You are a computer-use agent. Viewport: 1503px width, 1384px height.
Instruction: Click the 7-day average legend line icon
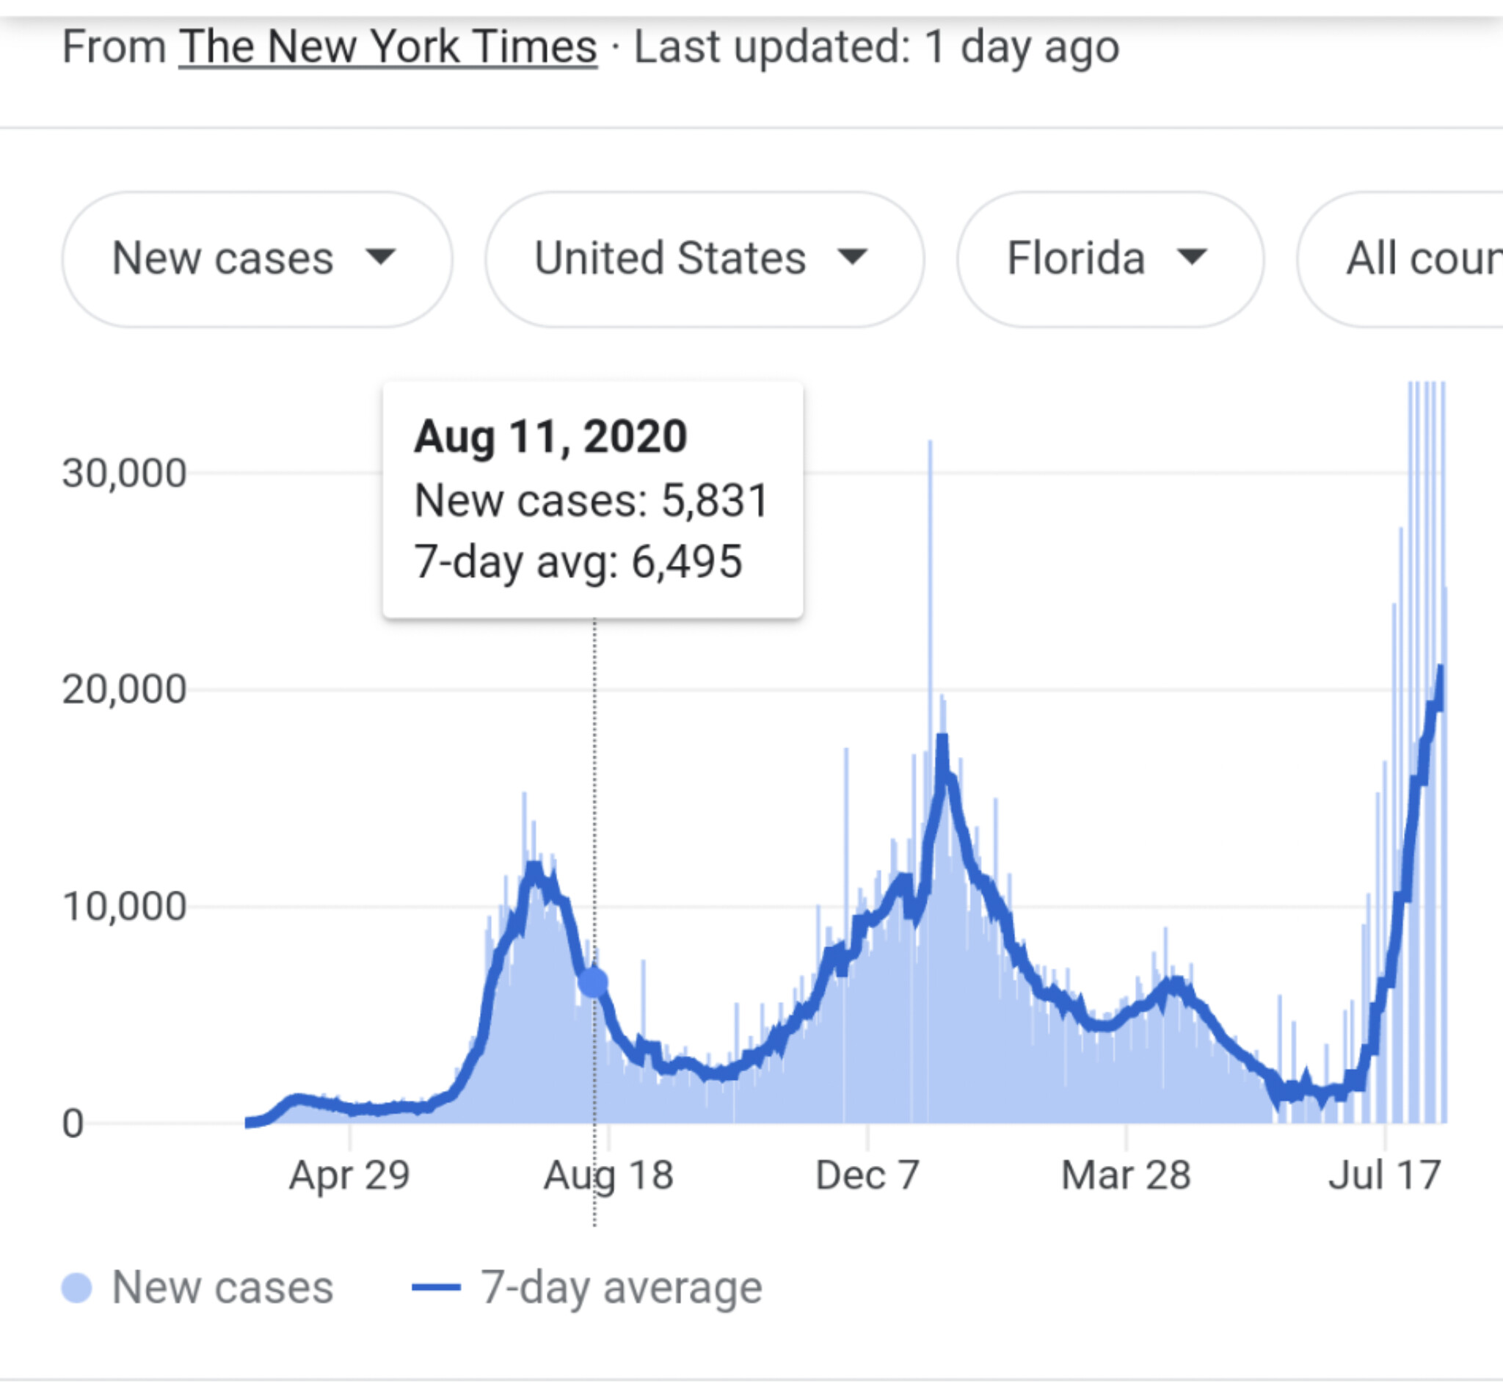pos(436,1288)
